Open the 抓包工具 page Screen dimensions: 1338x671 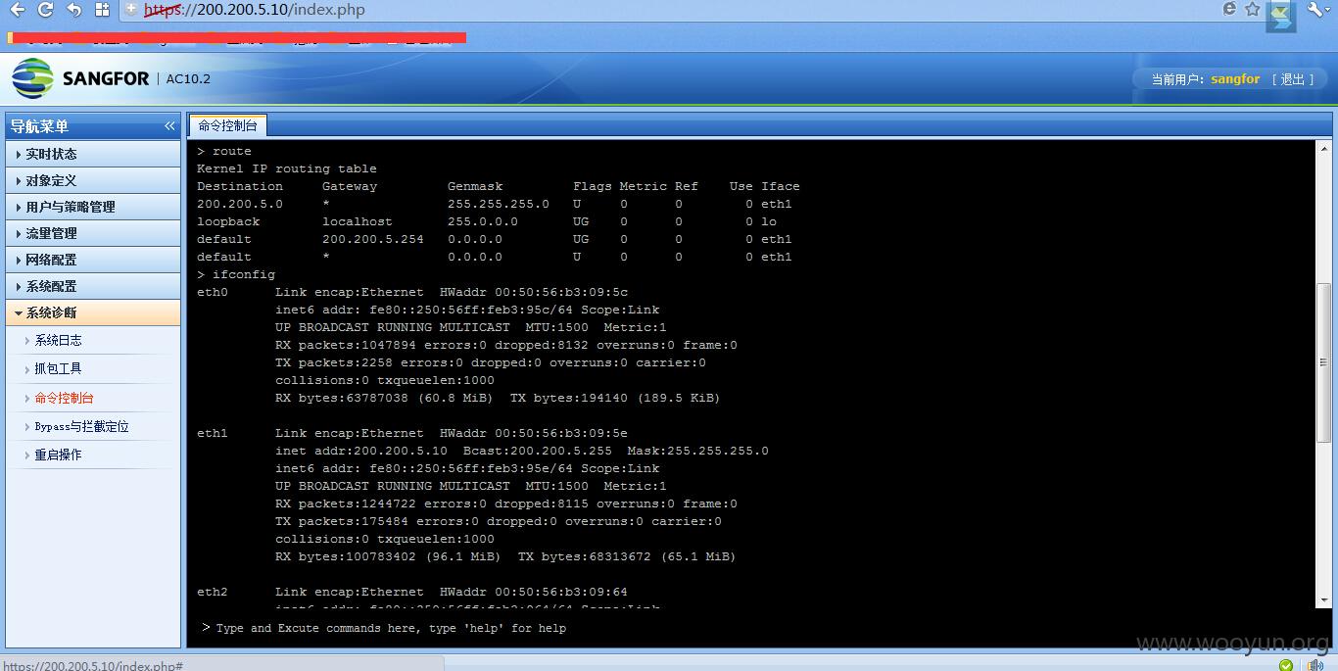tap(58, 368)
